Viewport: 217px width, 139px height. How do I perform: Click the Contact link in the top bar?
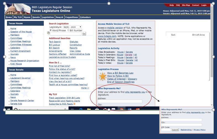pyautogui.click(x=195, y=5)
